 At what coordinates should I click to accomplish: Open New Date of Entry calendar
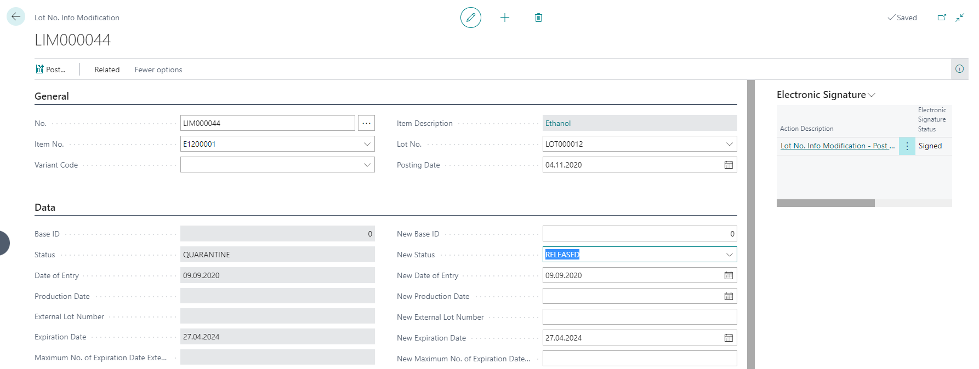point(728,275)
